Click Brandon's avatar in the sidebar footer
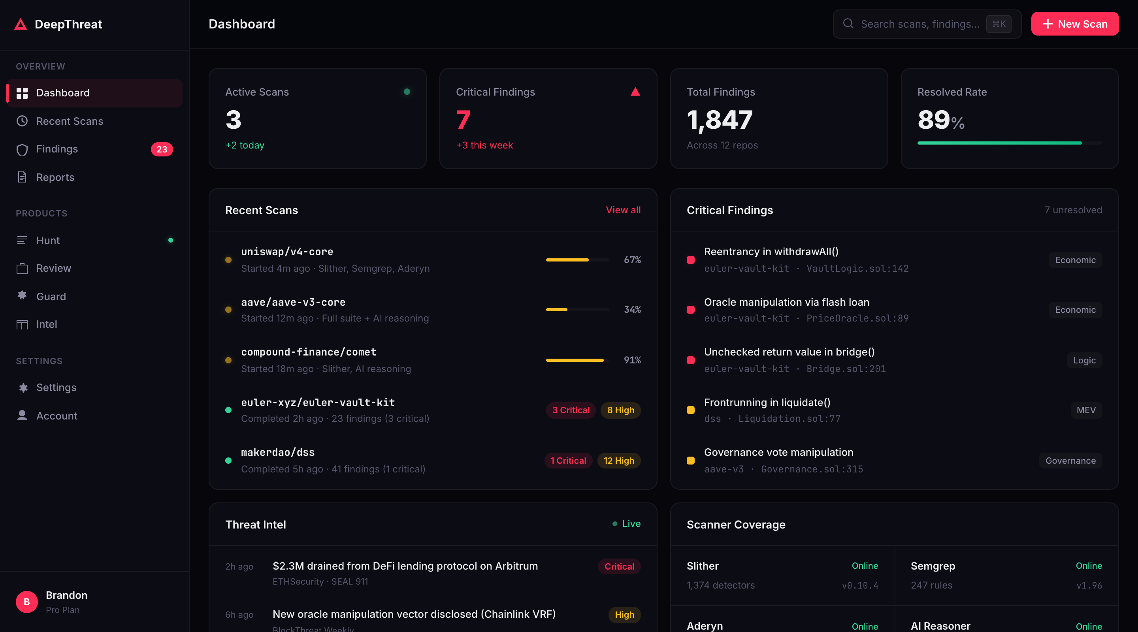This screenshot has width=1138, height=632. [x=26, y=602]
